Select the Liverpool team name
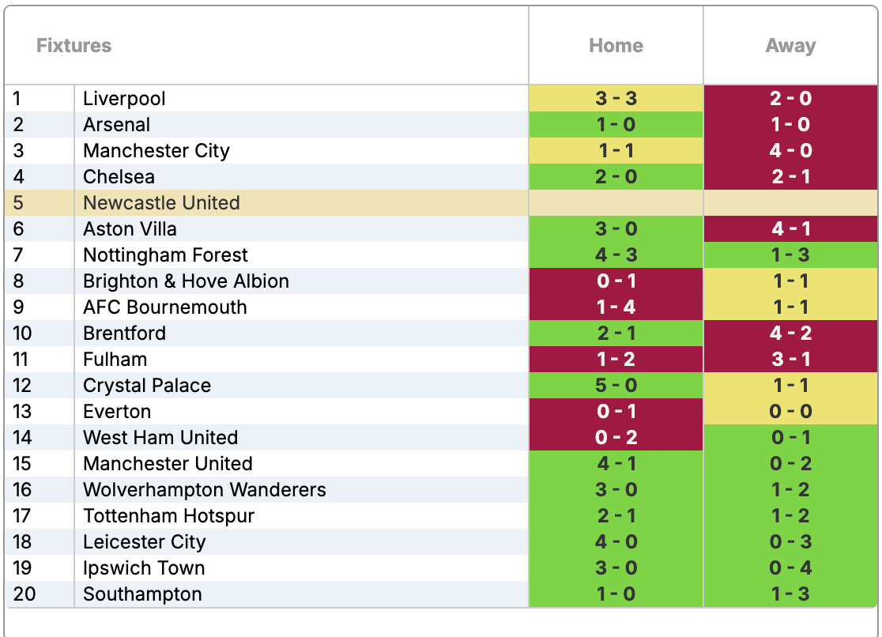This screenshot has height=637, width=882. 124,99
